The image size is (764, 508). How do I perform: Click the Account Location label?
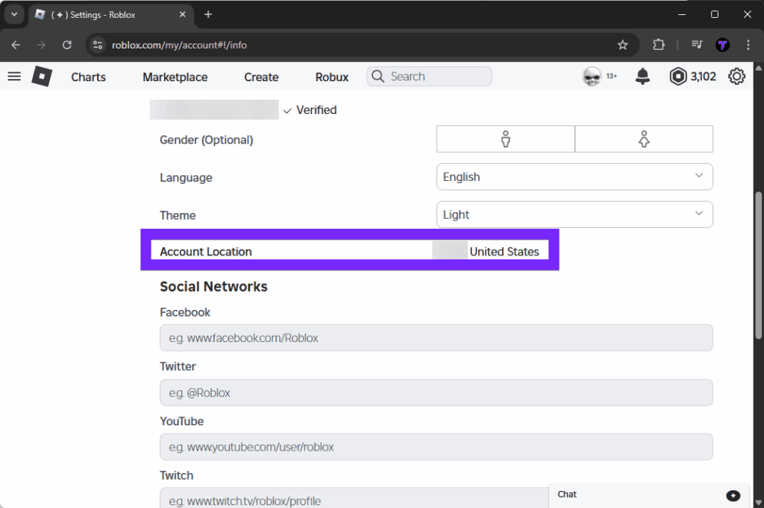point(206,252)
